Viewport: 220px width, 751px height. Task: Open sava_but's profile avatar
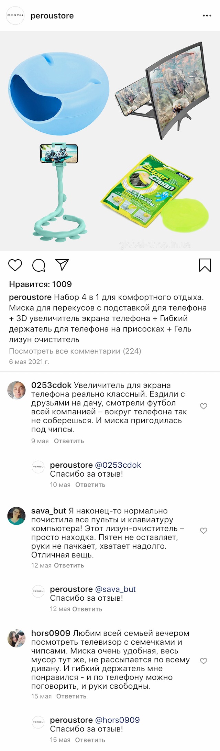point(16,515)
